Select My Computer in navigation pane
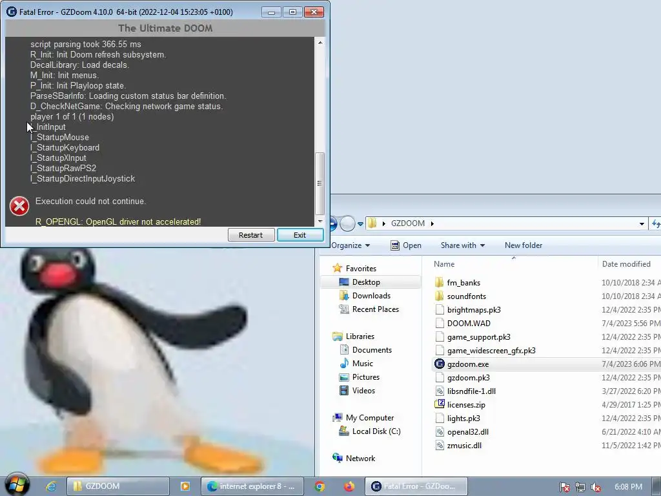The image size is (661, 496). point(370,418)
